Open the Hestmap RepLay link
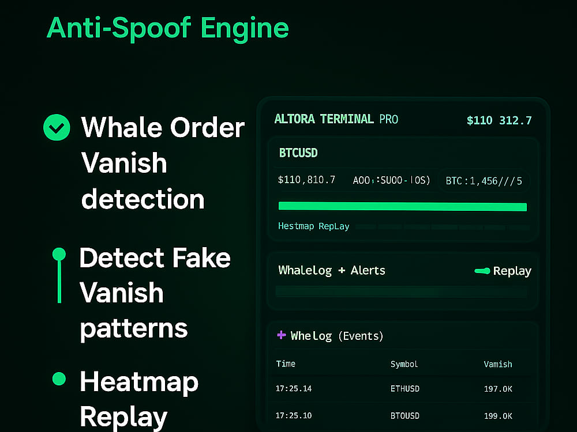Viewport: 577px width, 432px height. pos(313,226)
